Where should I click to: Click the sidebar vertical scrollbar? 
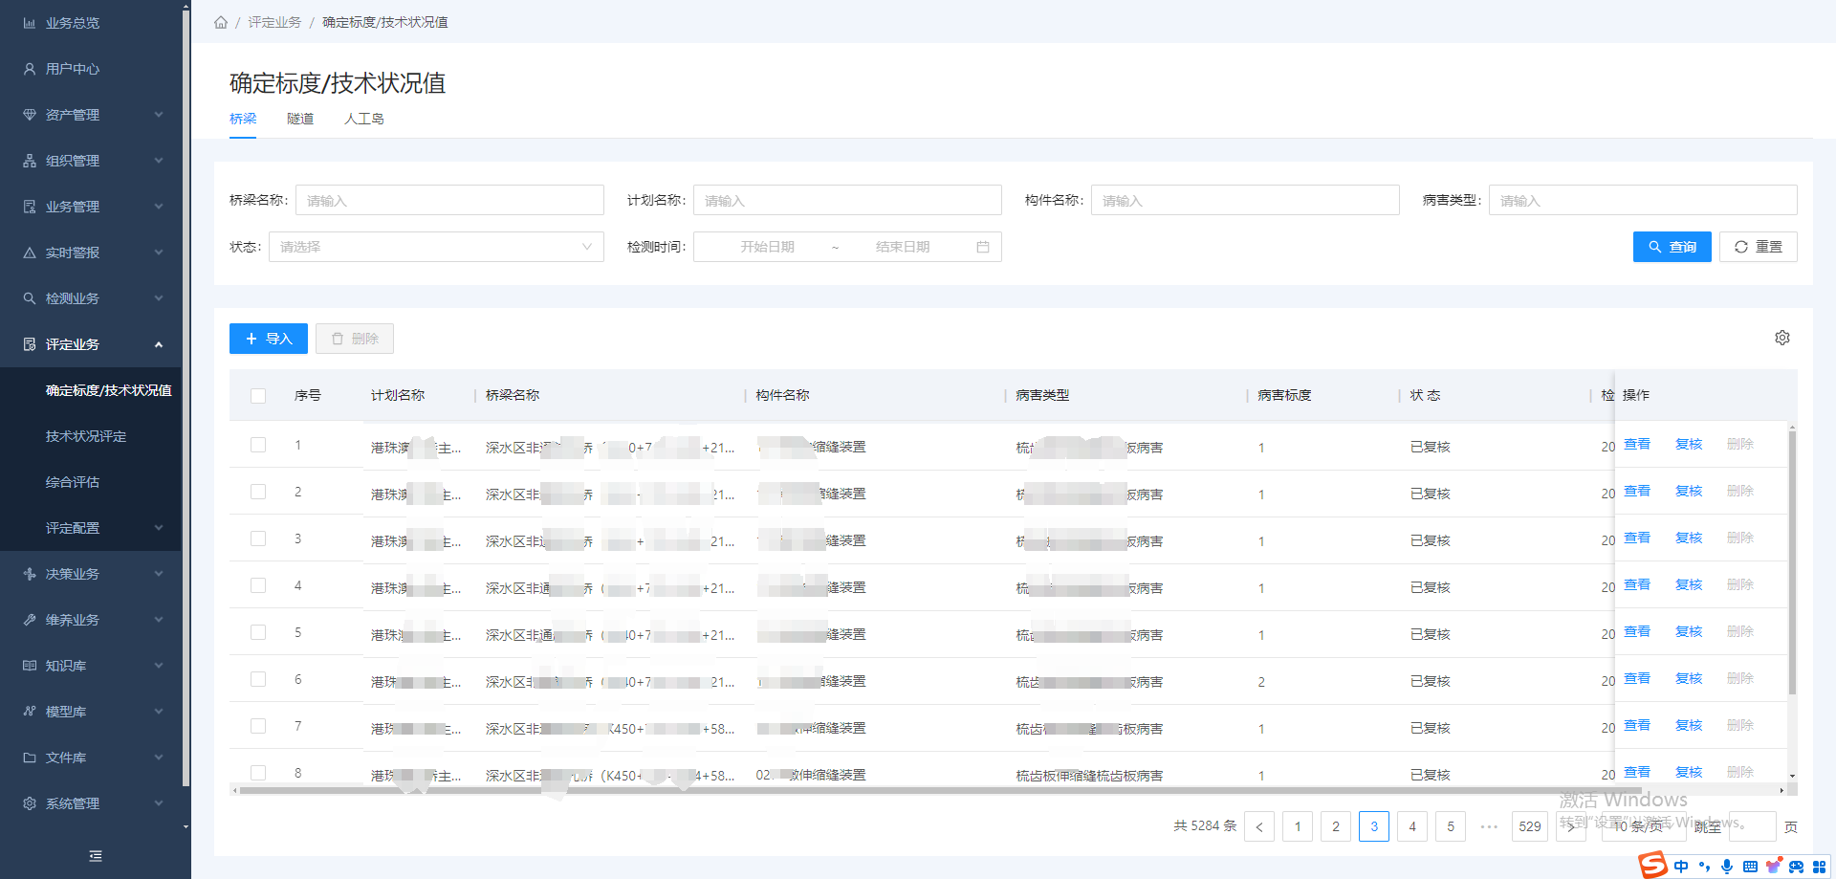pyautogui.click(x=186, y=396)
